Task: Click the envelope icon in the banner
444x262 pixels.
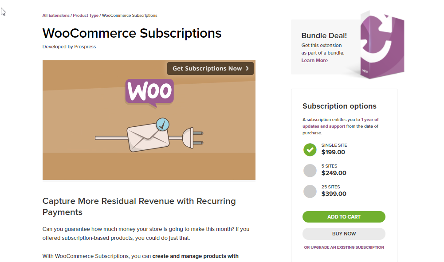Action: coord(148,138)
